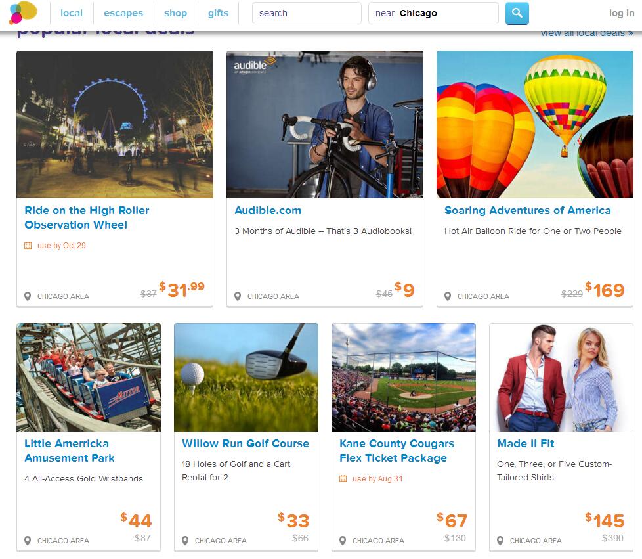Click the Audible man with headphones photo
This screenshot has width=642, height=559.
325,124
